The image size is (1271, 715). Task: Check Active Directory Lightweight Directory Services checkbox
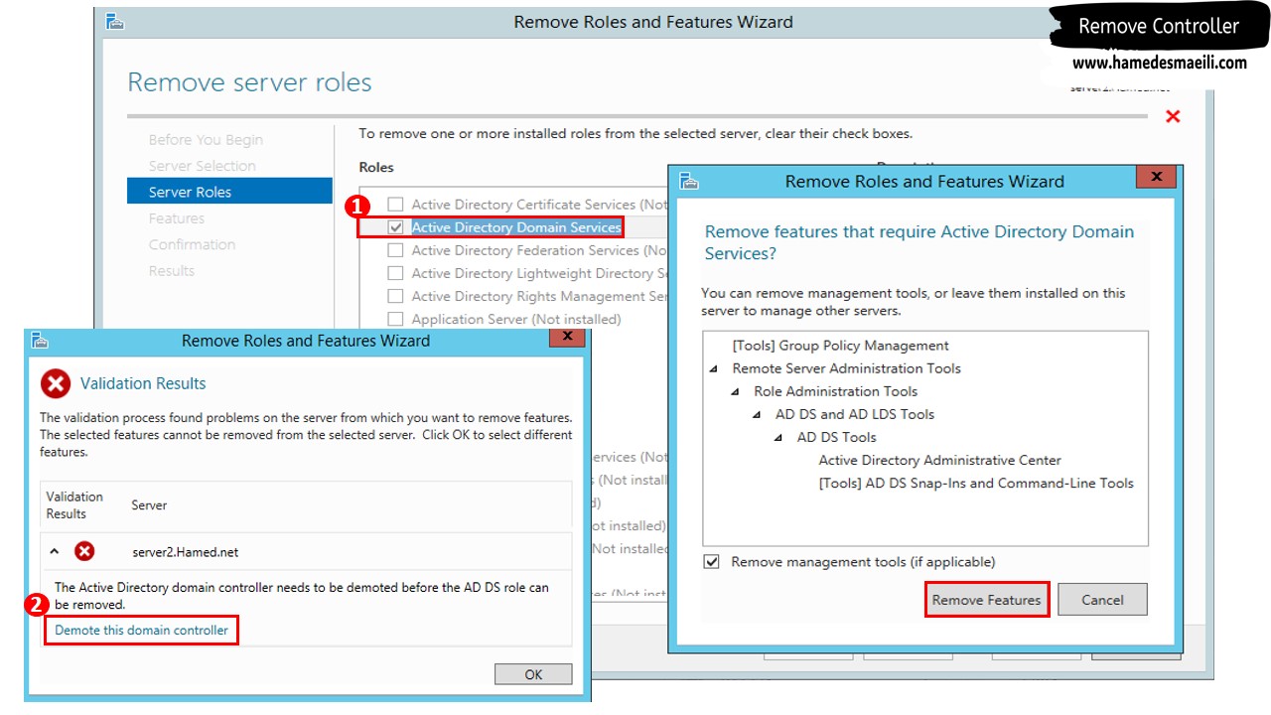tap(395, 273)
